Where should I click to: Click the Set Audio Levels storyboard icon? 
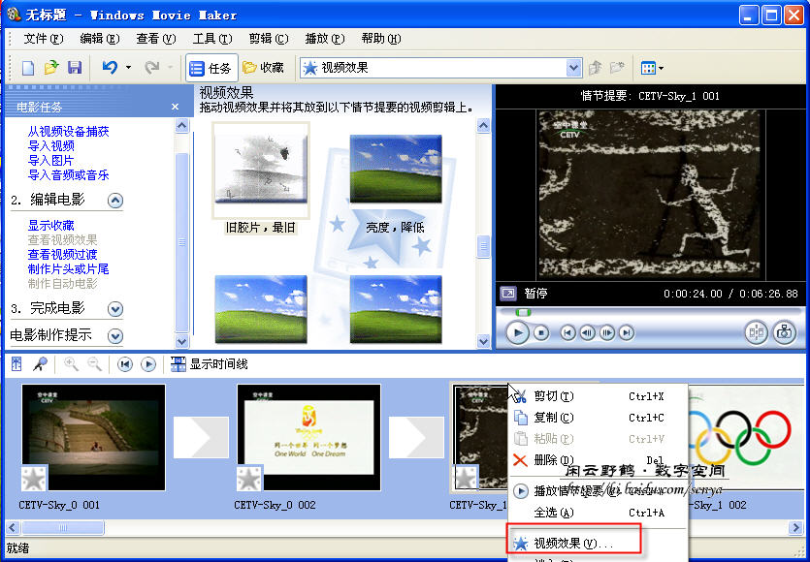[x=16, y=364]
